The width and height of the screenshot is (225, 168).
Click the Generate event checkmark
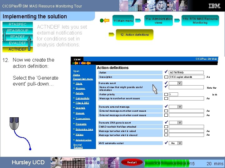166,82
